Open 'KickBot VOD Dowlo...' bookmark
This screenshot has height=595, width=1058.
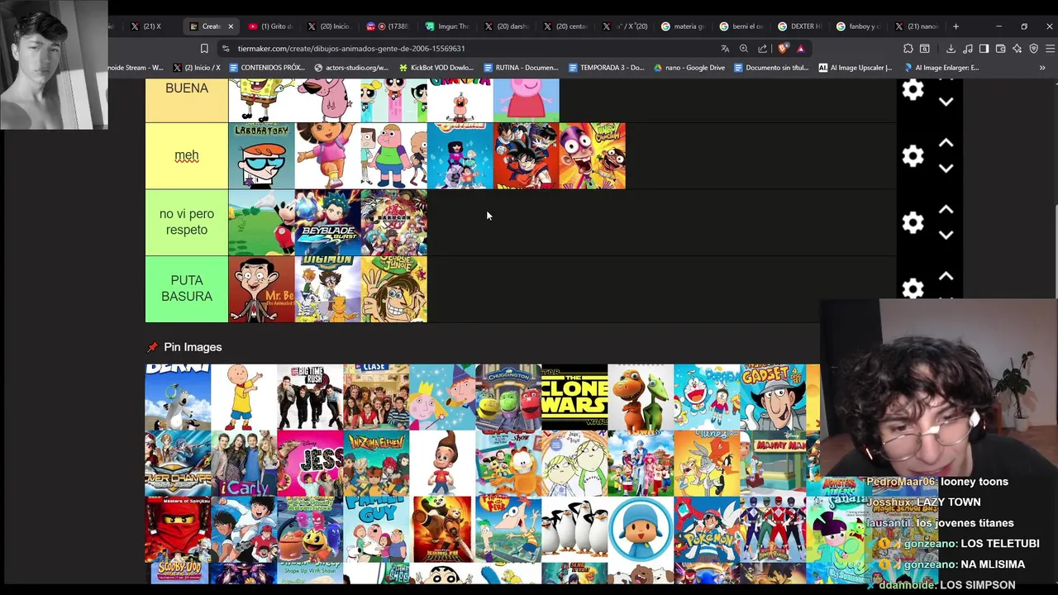(x=436, y=68)
